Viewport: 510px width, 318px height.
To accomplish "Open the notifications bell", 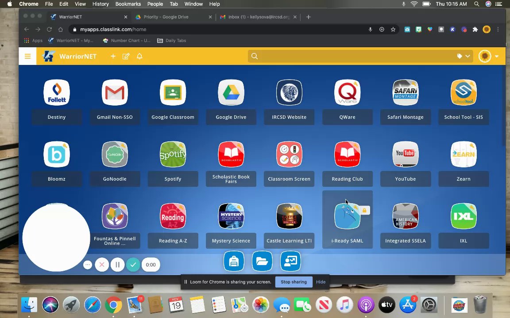I will click(139, 56).
